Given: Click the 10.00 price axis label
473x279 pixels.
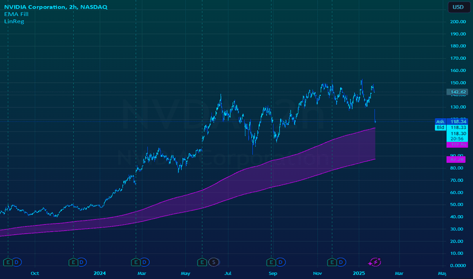Looking at the screenshot, I should 457,253.
